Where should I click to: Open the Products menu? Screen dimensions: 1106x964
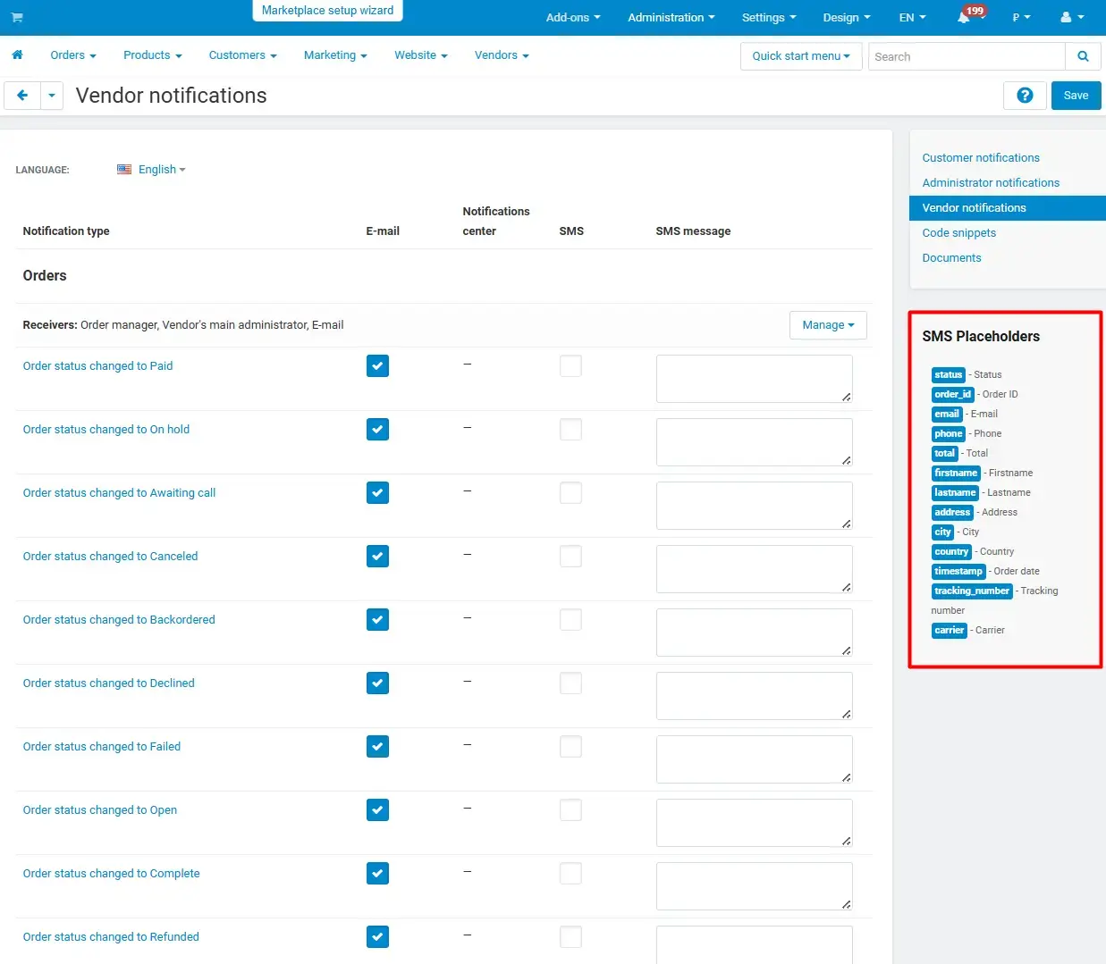point(152,55)
